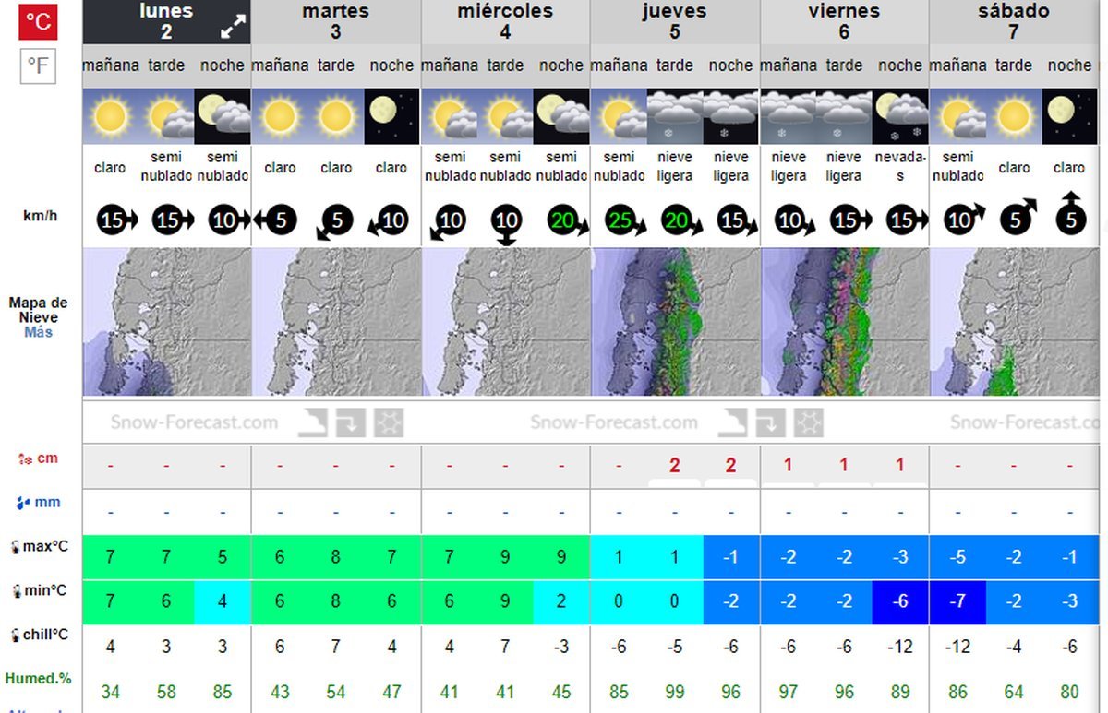The height and width of the screenshot is (713, 1108).
Task: Click the clear moon icon for martes noche
Action: tap(391, 116)
